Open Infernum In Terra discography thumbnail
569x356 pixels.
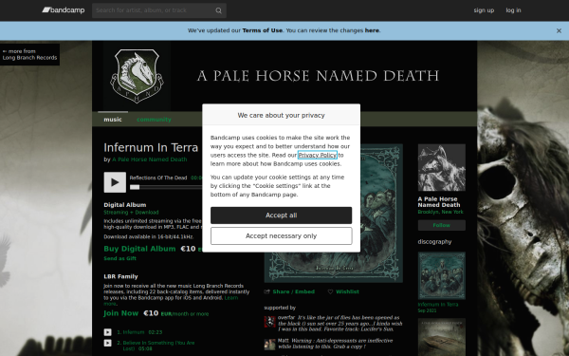click(442, 275)
